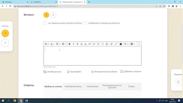
Task: Open the first Chrome icon on the taskbar
Action: tap(15, 101)
